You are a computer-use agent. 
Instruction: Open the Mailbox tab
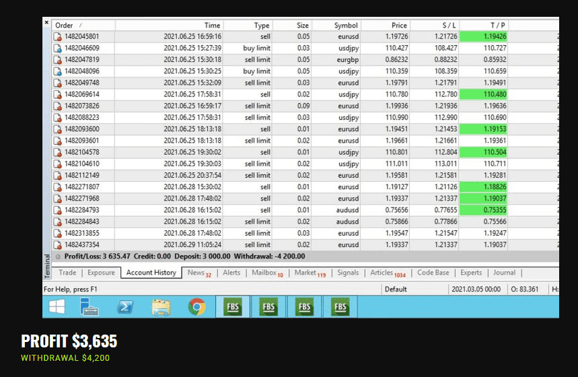[267, 273]
